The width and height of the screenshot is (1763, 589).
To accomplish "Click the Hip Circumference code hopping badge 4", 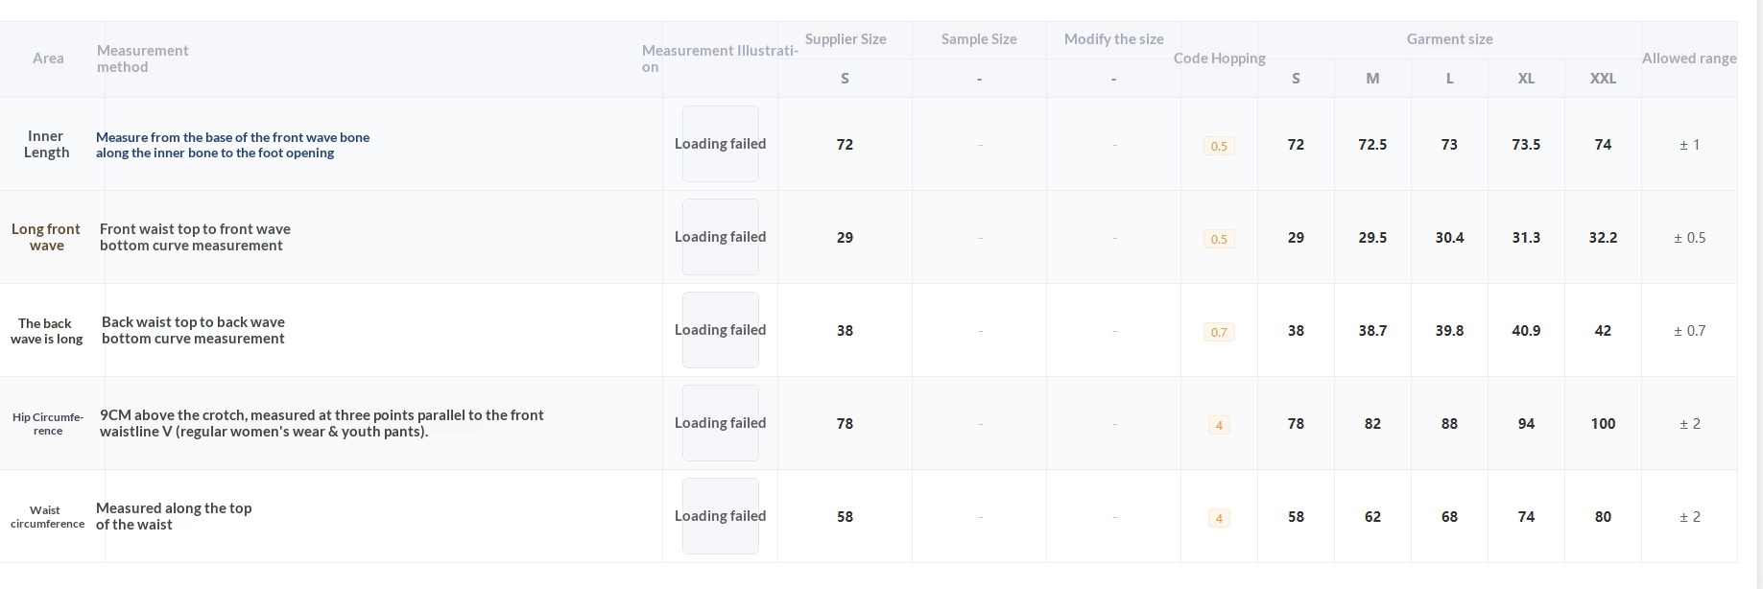I will [1219, 425].
